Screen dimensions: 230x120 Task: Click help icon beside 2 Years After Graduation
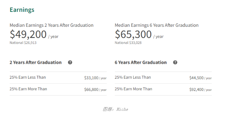click(70, 62)
